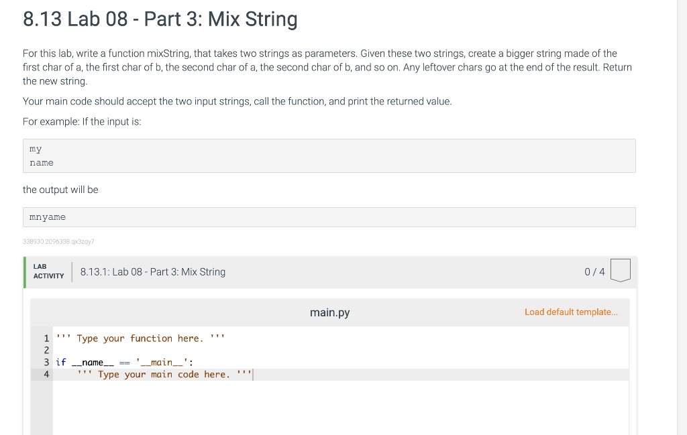Click line number 3 in the editor gutter
The width and height of the screenshot is (687, 435).
[x=46, y=363]
